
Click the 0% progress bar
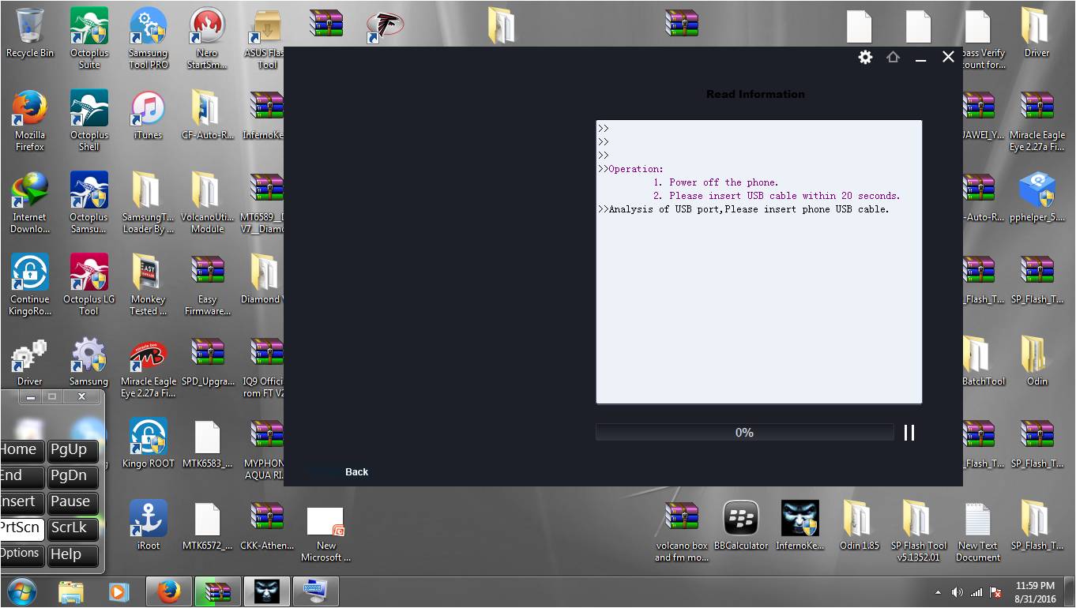(x=744, y=433)
